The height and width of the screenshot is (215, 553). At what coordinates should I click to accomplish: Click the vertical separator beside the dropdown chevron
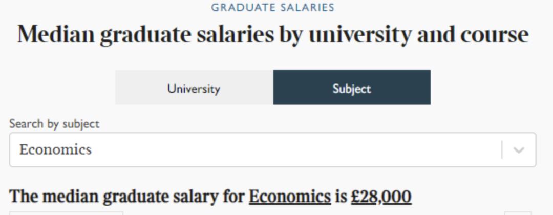(502, 150)
